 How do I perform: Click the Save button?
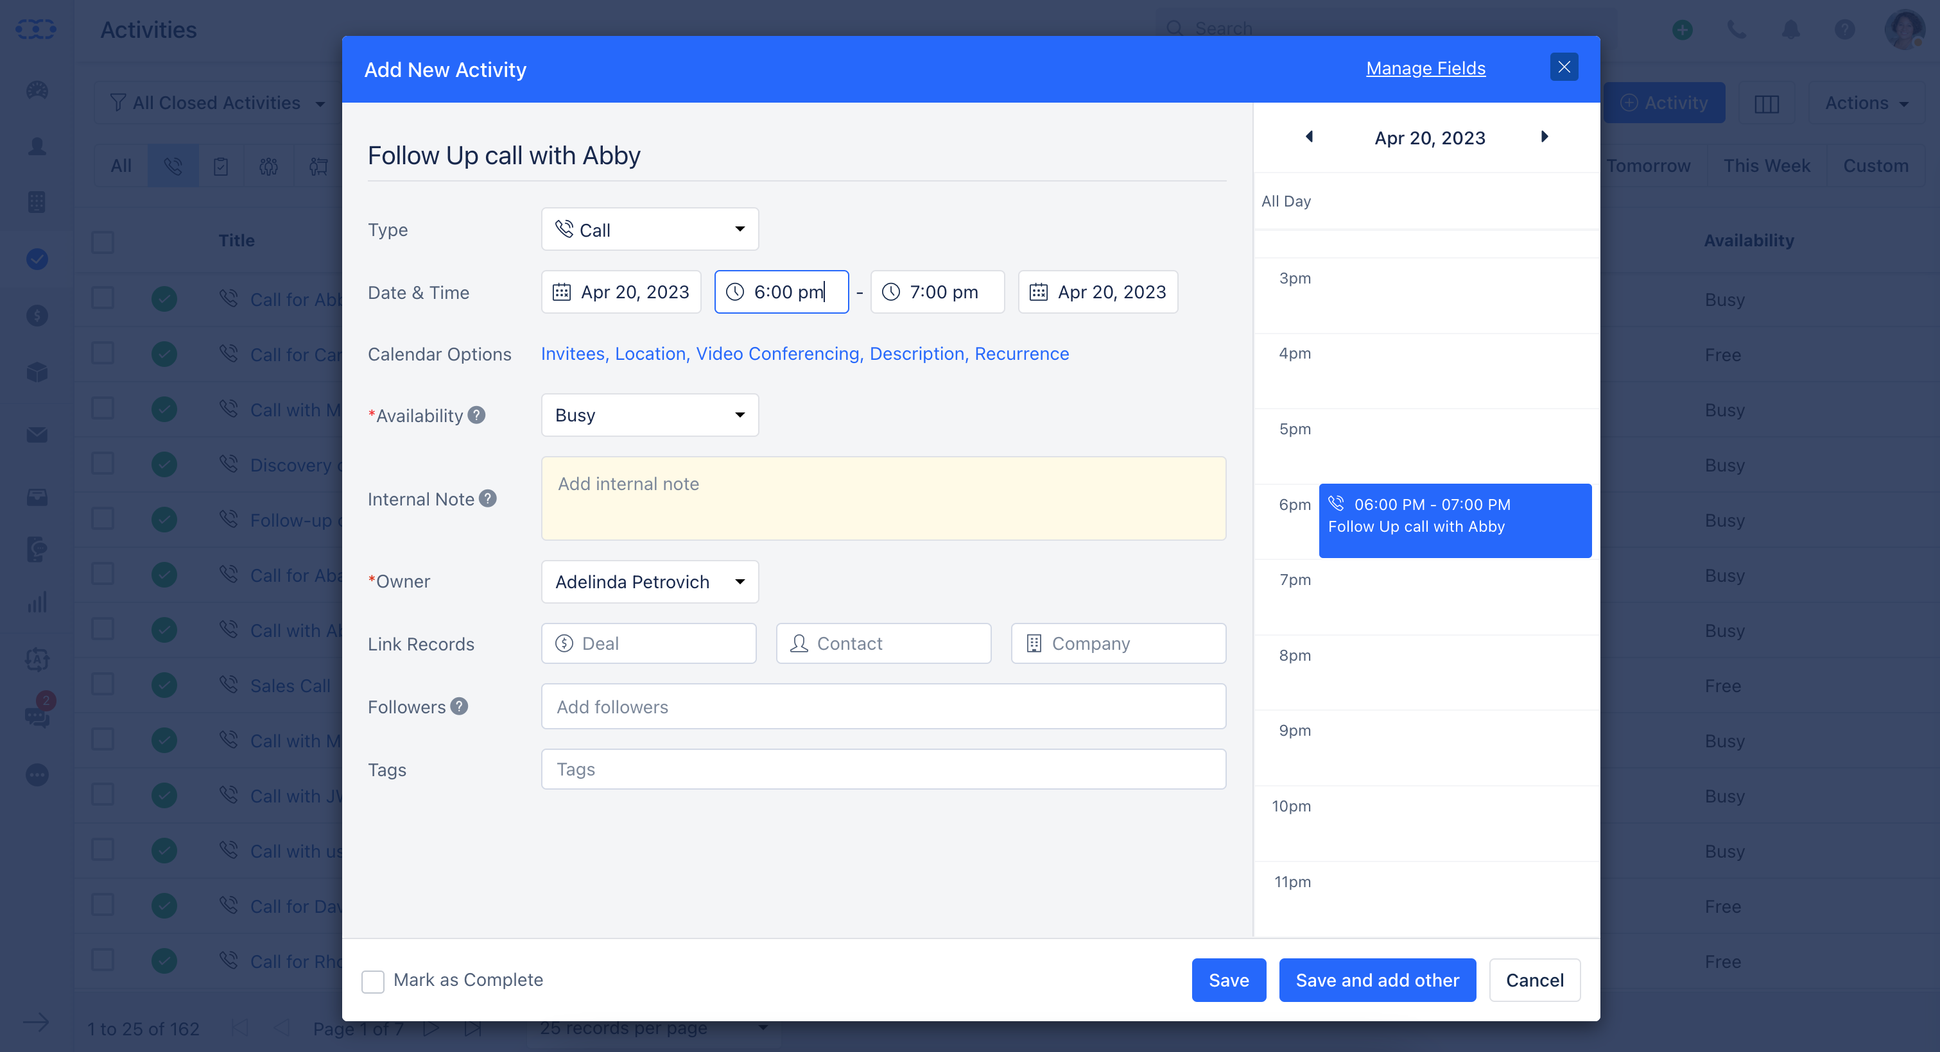[x=1228, y=981]
